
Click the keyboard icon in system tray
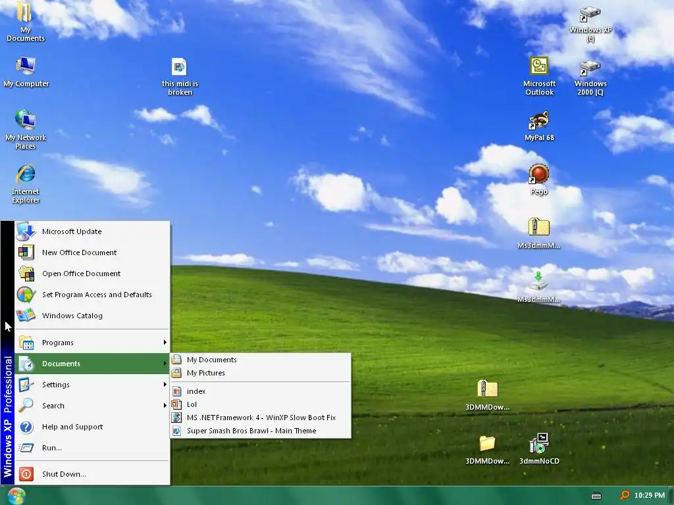click(596, 496)
